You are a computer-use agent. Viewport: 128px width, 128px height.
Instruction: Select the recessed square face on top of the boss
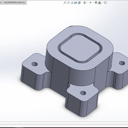click(81, 48)
